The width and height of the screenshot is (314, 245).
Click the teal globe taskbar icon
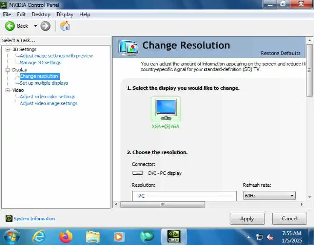coord(147,237)
